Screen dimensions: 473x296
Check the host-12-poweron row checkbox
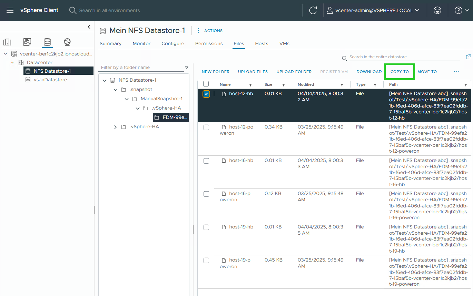pos(206,127)
